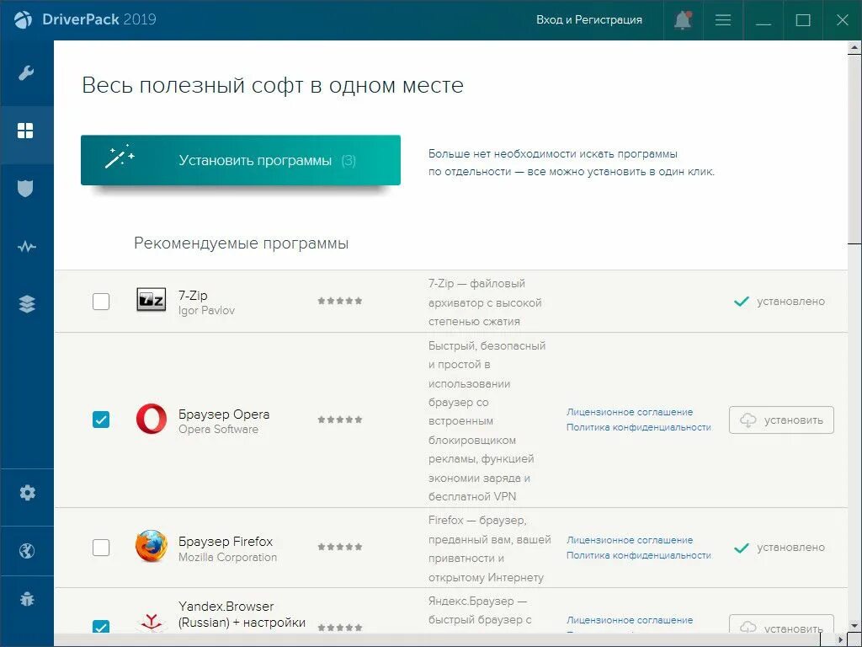Click the DriverPack logo icon

23,19
